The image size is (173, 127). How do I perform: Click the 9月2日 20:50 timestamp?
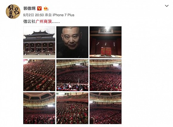pyautogui.click(x=33, y=15)
